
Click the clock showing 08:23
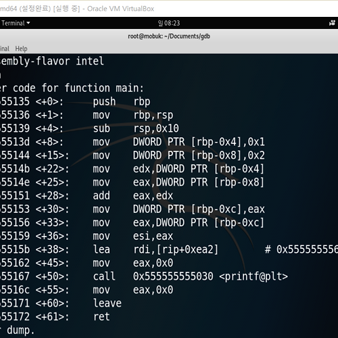(x=169, y=23)
